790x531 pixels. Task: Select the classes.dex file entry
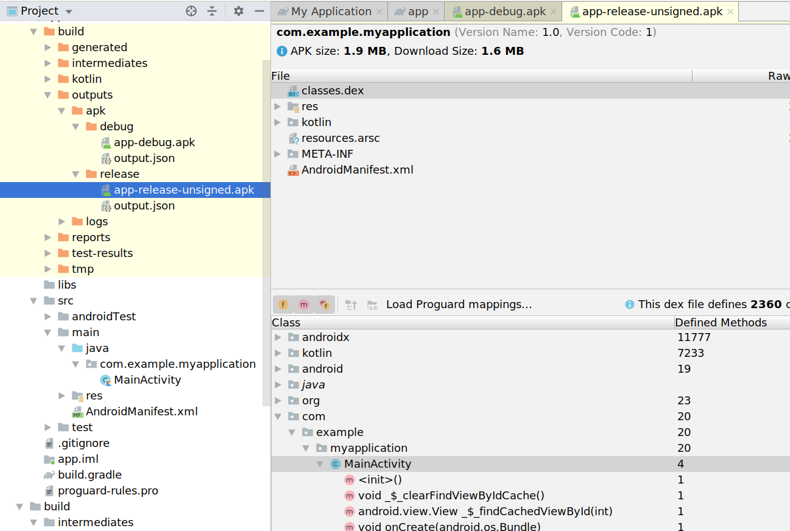coord(333,90)
